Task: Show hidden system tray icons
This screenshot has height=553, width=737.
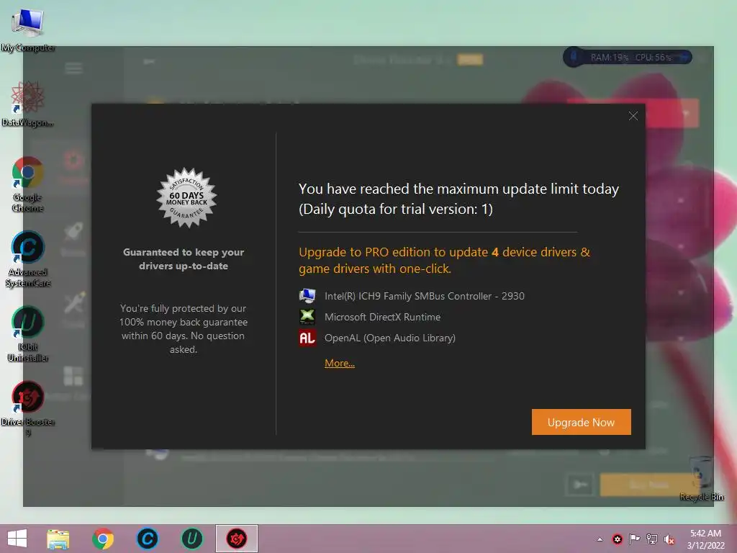Action: tap(600, 539)
